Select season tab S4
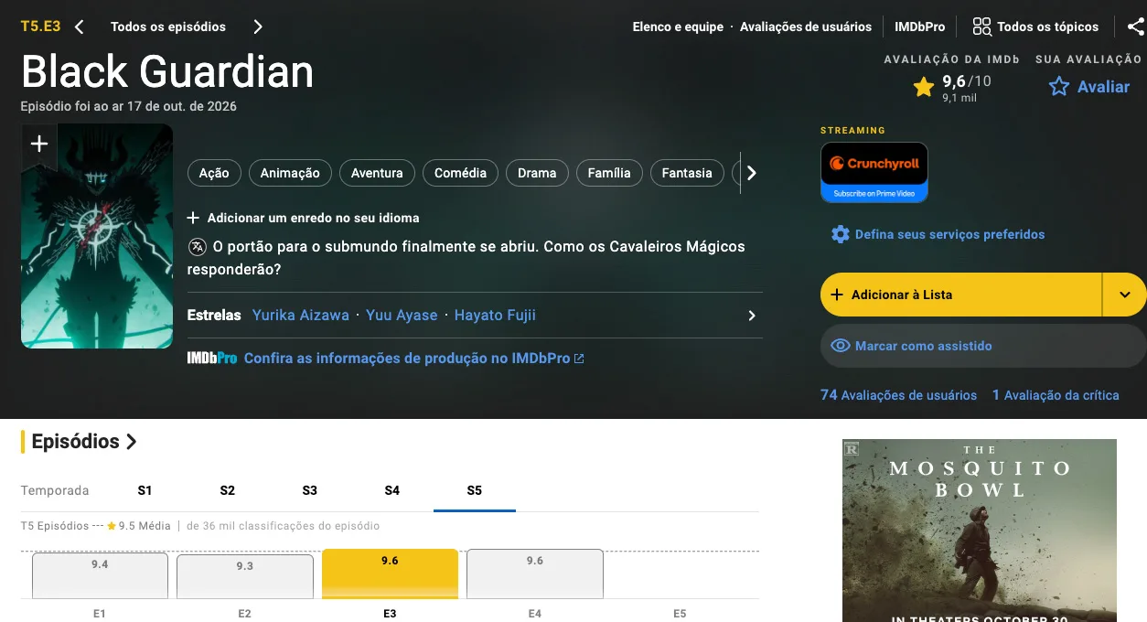The height and width of the screenshot is (622, 1147). pyautogui.click(x=392, y=490)
